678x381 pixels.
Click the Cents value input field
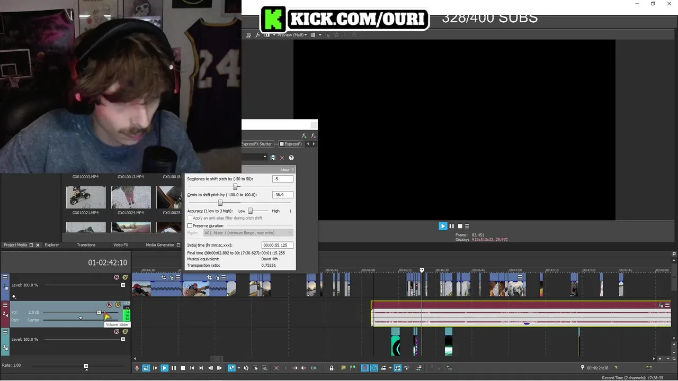(x=283, y=195)
